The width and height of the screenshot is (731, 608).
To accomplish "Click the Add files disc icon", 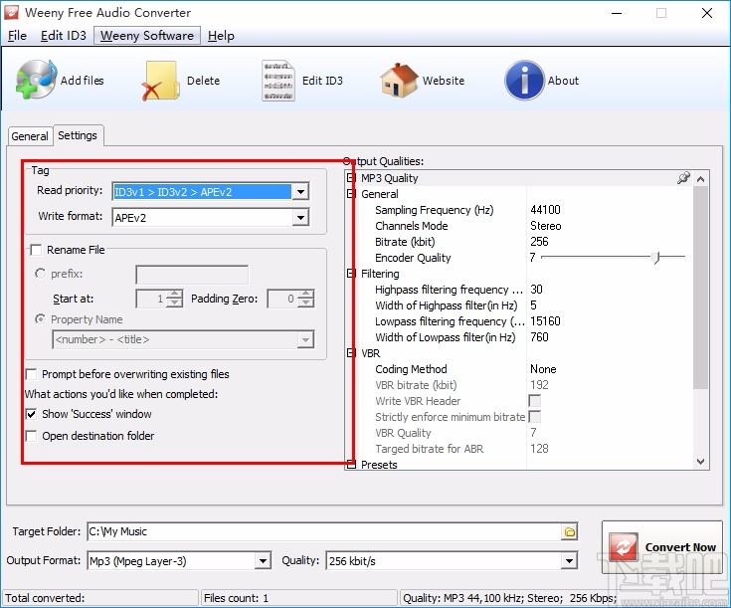I will (x=37, y=80).
